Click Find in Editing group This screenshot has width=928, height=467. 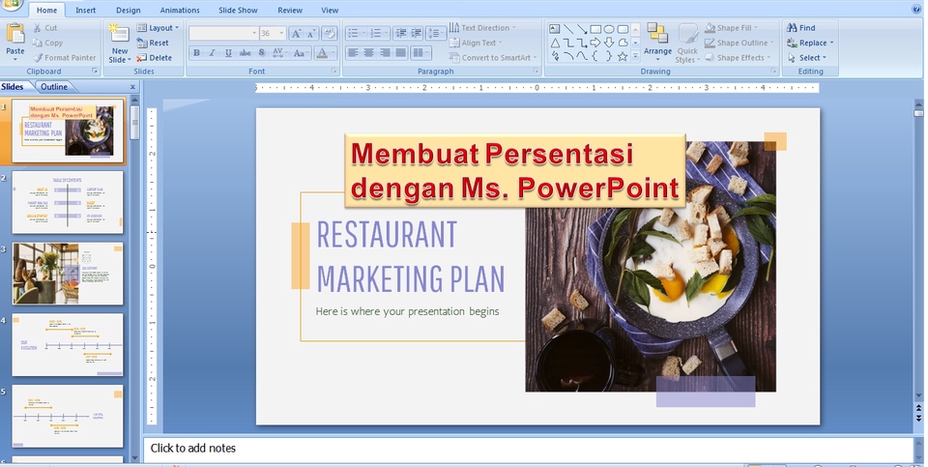tap(801, 28)
